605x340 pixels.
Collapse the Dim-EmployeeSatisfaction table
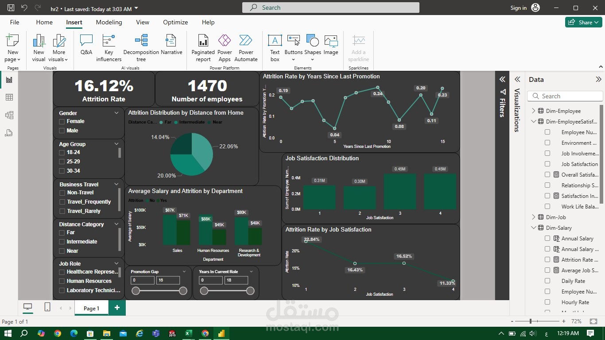(x=533, y=121)
